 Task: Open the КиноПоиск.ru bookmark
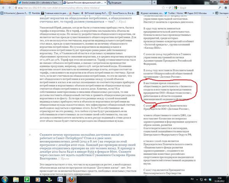tap(122, 13)
